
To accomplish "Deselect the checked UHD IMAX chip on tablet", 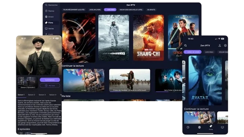I will [x=110, y=9].
